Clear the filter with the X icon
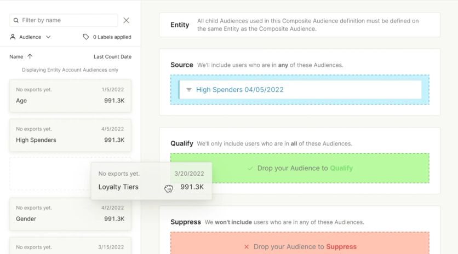 click(126, 20)
